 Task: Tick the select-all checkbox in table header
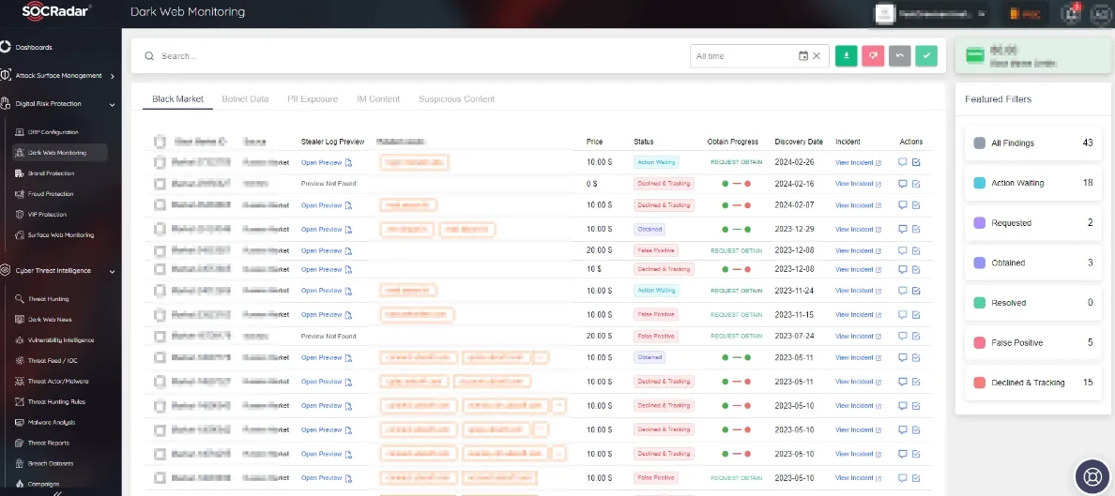[160, 143]
